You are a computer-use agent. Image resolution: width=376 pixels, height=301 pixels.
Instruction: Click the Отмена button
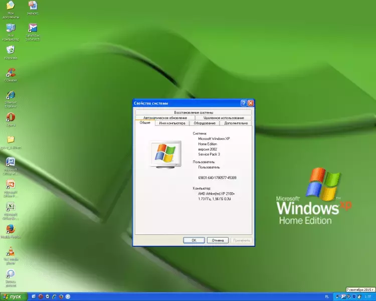pyautogui.click(x=218, y=240)
